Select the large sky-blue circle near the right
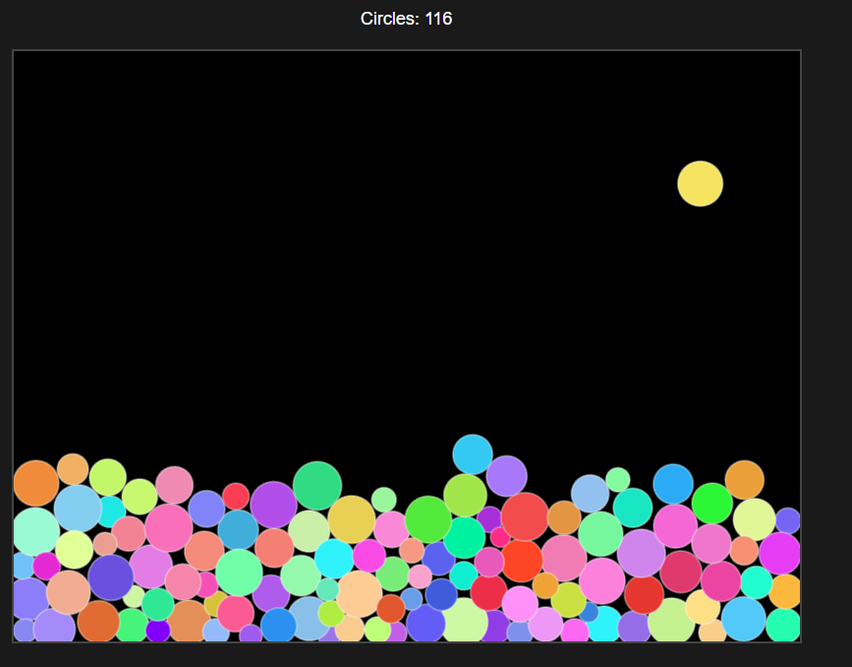Screen dimensions: 852x667 [x=672, y=486]
